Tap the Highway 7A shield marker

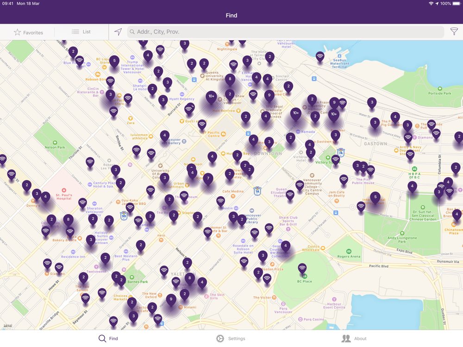point(341,153)
